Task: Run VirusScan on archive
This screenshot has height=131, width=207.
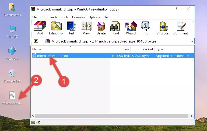Action: [x=163, y=28]
